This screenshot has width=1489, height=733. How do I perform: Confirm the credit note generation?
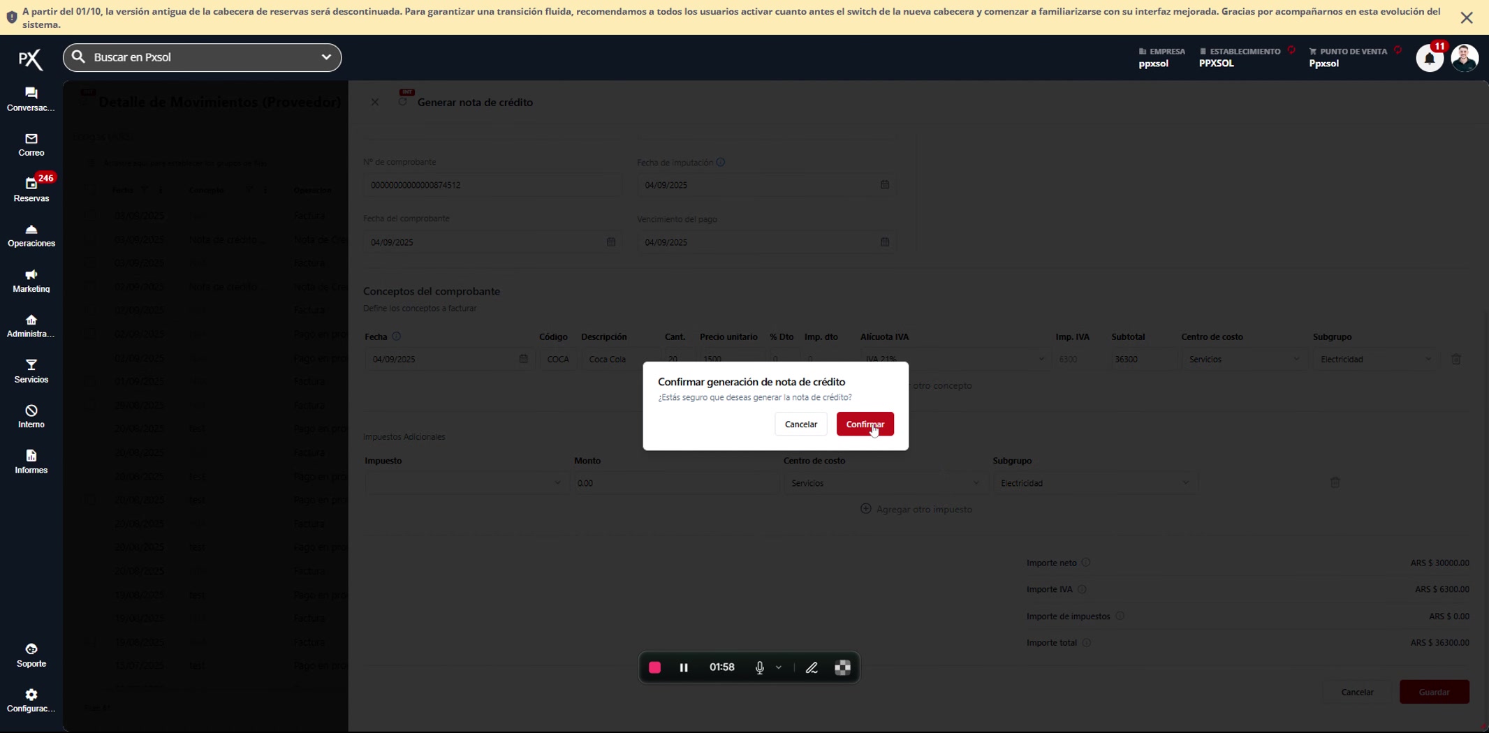(865, 424)
